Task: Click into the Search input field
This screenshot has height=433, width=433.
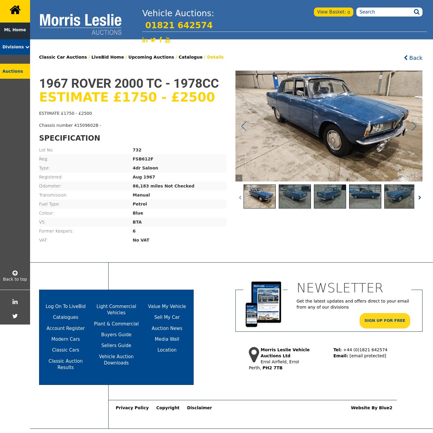Action: [x=385, y=12]
